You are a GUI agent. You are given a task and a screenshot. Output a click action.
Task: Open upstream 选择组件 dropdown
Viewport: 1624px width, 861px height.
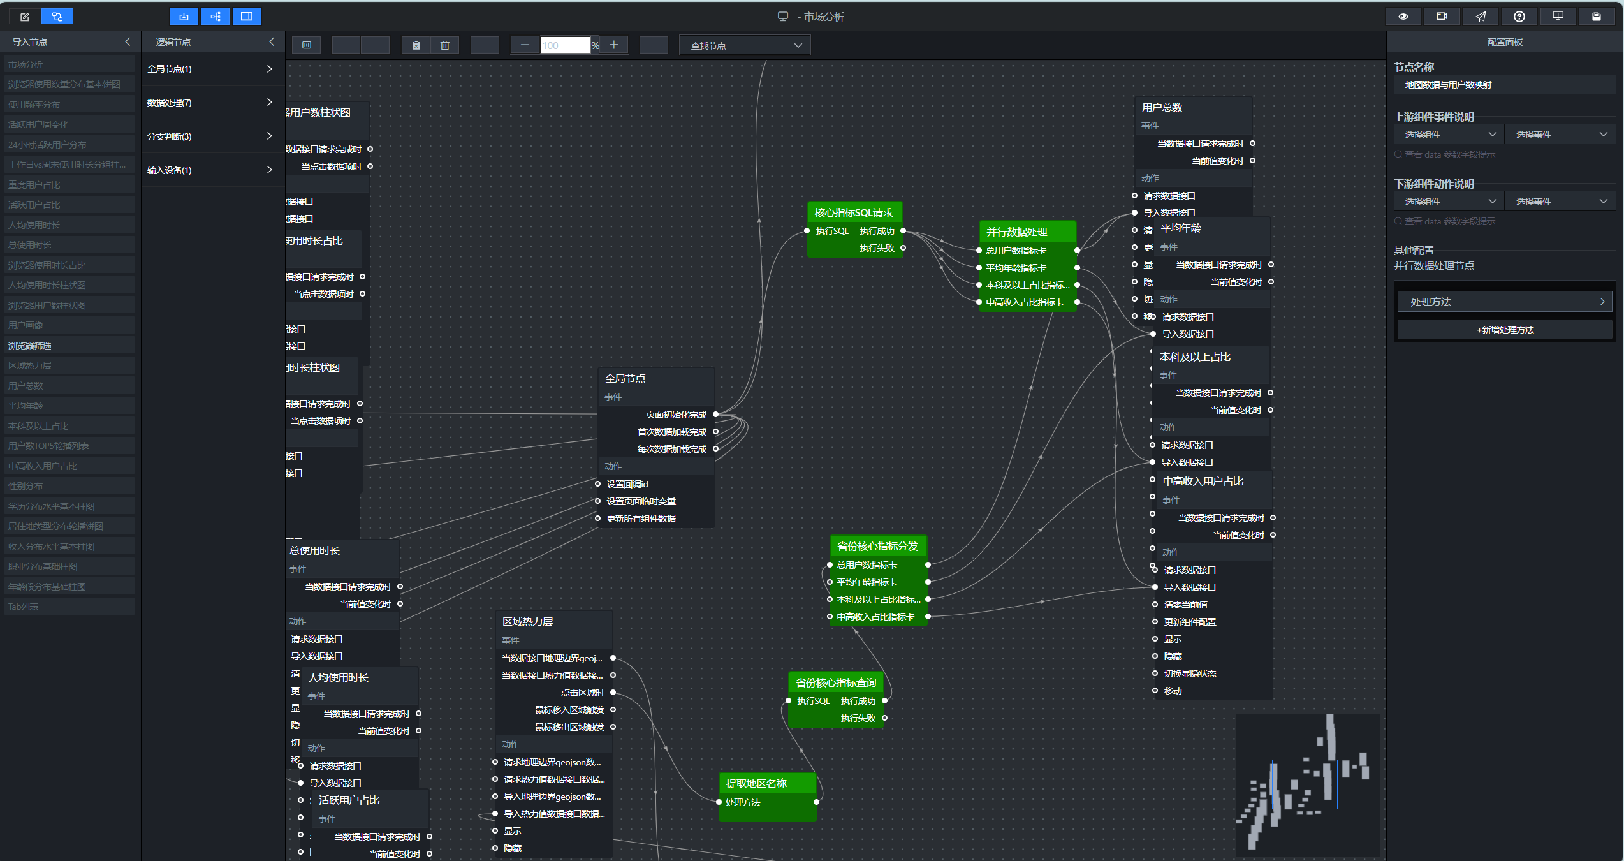click(x=1449, y=135)
